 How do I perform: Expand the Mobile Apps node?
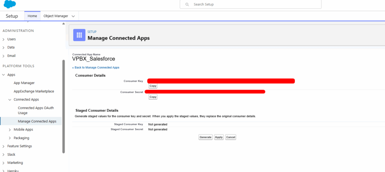(10, 130)
